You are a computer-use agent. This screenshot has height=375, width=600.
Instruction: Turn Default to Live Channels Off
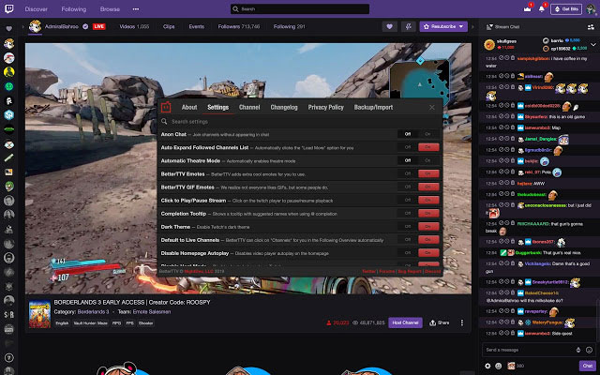pyautogui.click(x=408, y=240)
